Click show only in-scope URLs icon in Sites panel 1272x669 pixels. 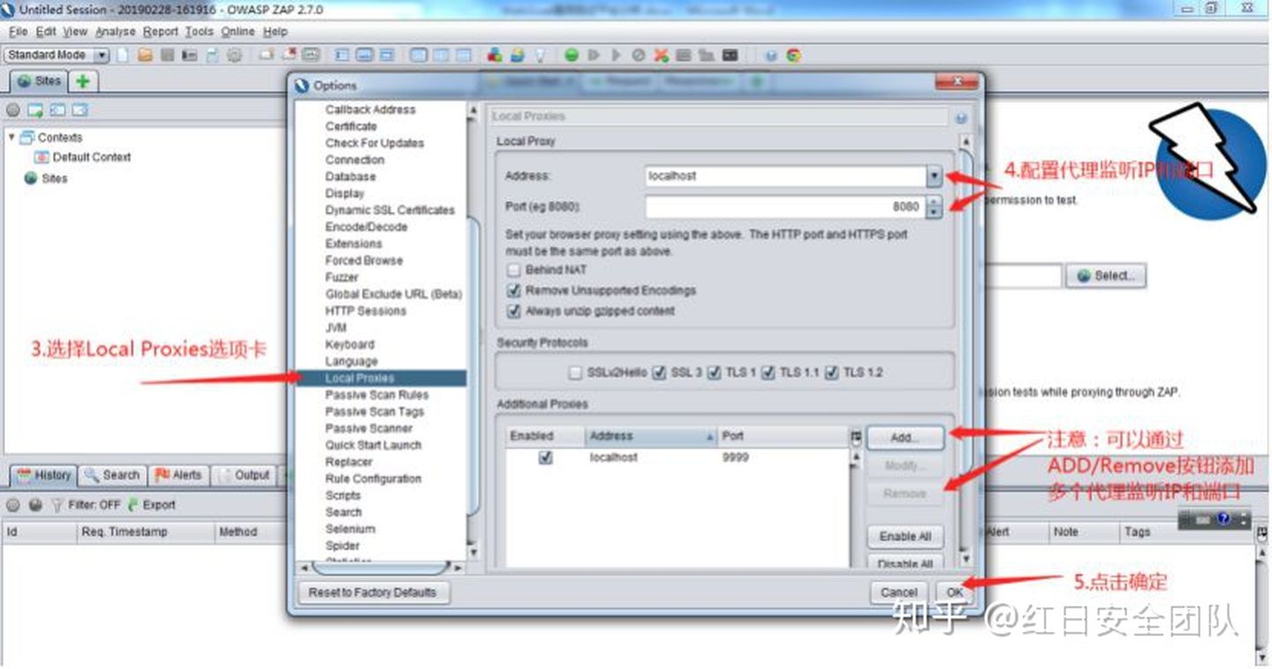(12, 110)
